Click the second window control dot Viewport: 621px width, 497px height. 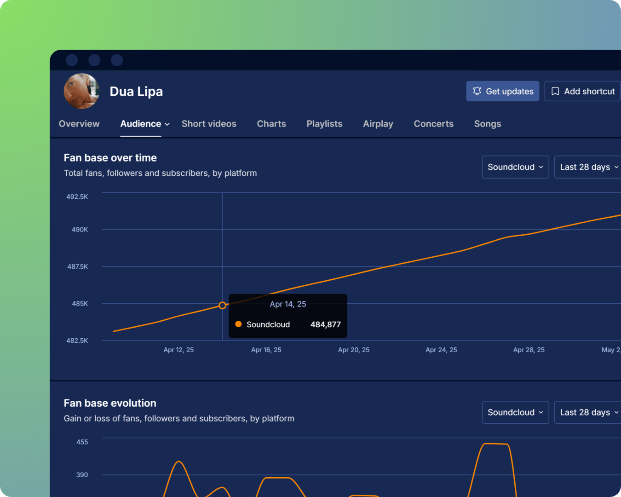(x=94, y=60)
